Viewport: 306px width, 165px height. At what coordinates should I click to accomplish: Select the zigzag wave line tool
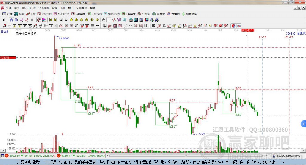(131, 26)
